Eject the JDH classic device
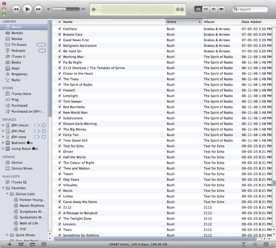 point(44,125)
